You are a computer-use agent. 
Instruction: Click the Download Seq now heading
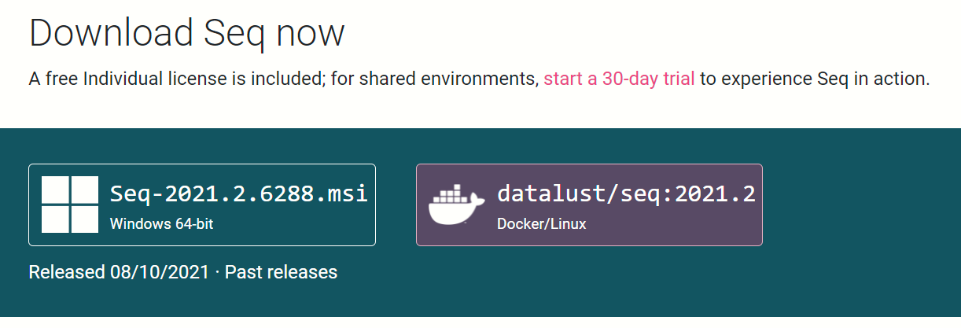(187, 33)
